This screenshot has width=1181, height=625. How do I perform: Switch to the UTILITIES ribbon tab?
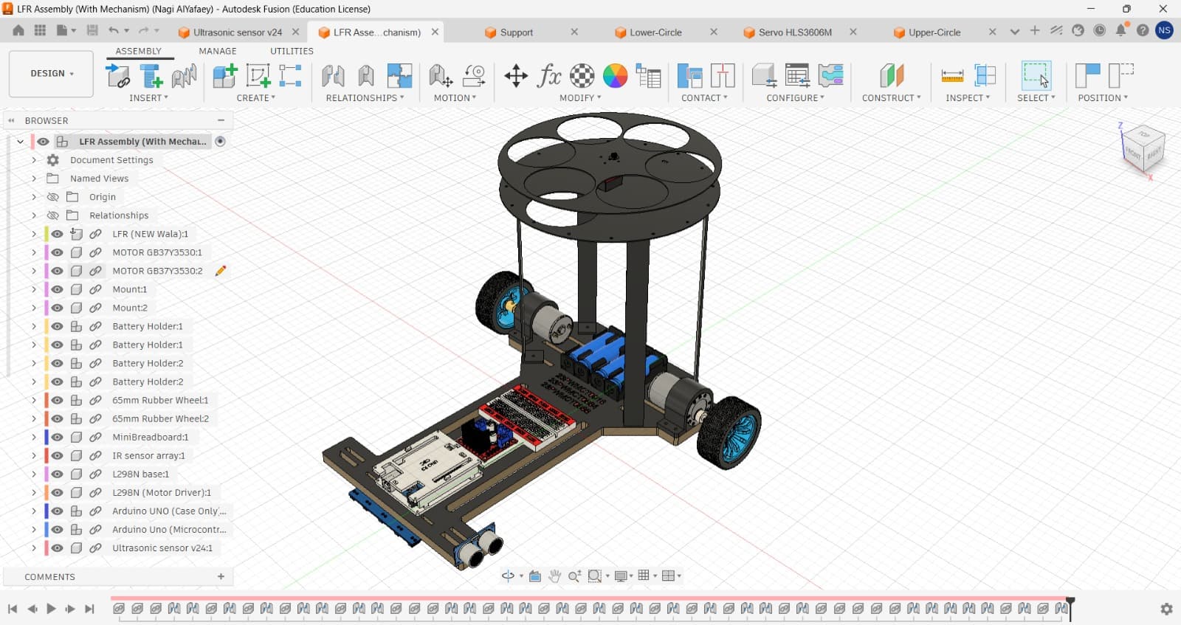point(292,51)
